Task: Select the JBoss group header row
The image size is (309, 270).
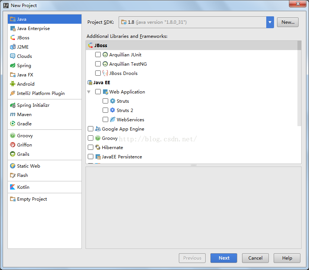Action: [x=192, y=45]
